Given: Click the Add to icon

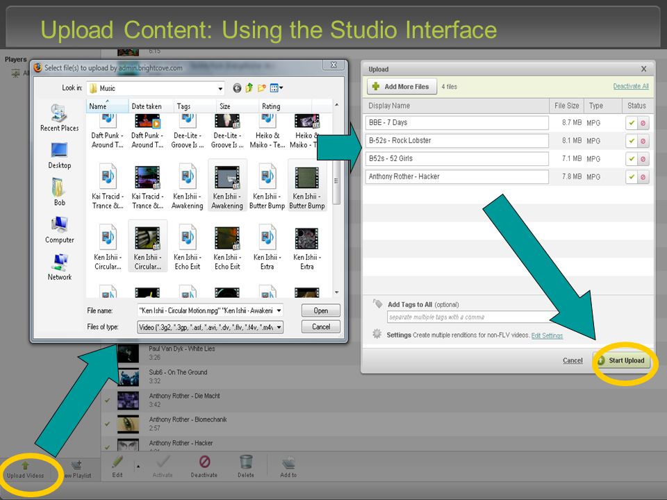Looking at the screenshot, I should pyautogui.click(x=288, y=462).
